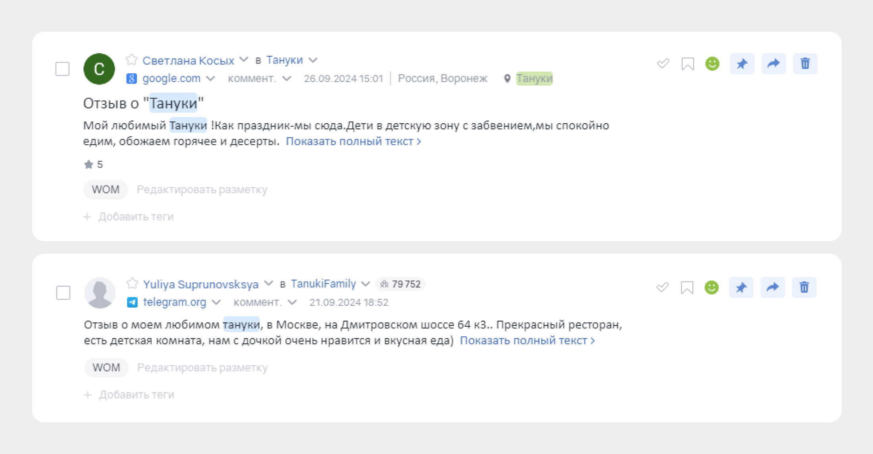Expand dropdown next to telegram.org
873x454 pixels.
click(x=216, y=302)
